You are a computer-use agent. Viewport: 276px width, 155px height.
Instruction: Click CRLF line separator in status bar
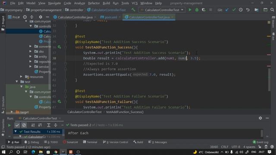225,147
